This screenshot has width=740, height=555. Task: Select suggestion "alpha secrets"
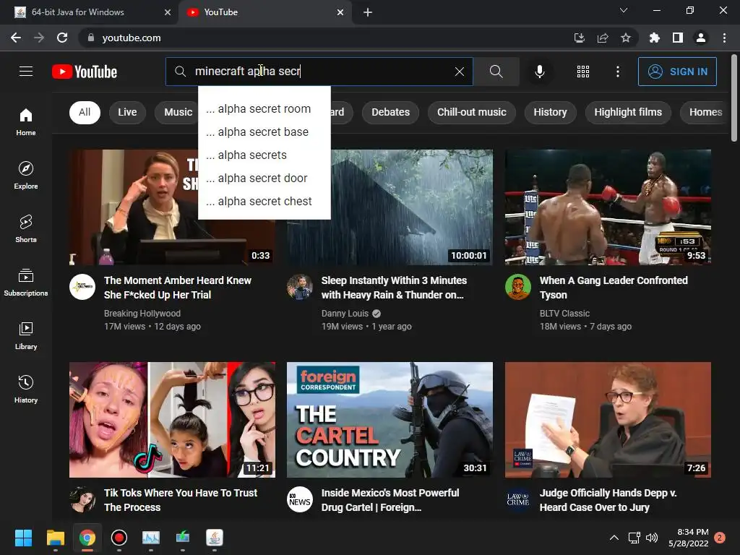(x=264, y=155)
